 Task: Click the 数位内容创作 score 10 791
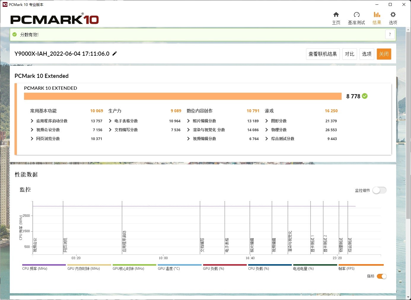pos(253,111)
